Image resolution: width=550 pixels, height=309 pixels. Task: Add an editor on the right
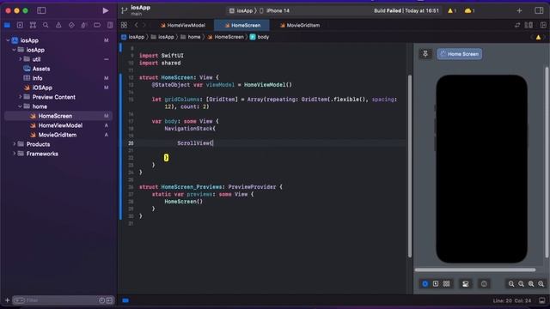543,25
